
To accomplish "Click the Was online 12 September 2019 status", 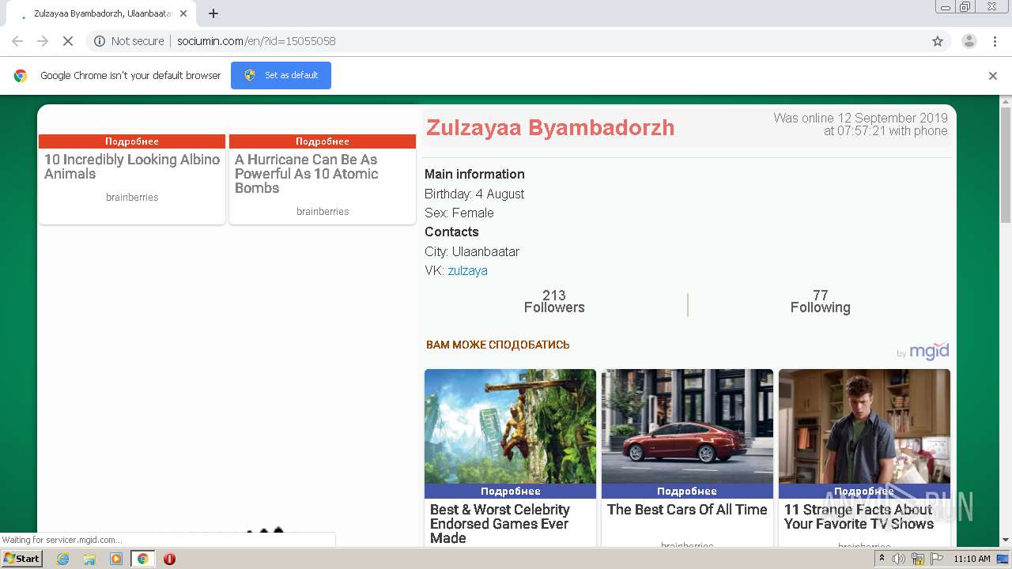I will click(860, 125).
